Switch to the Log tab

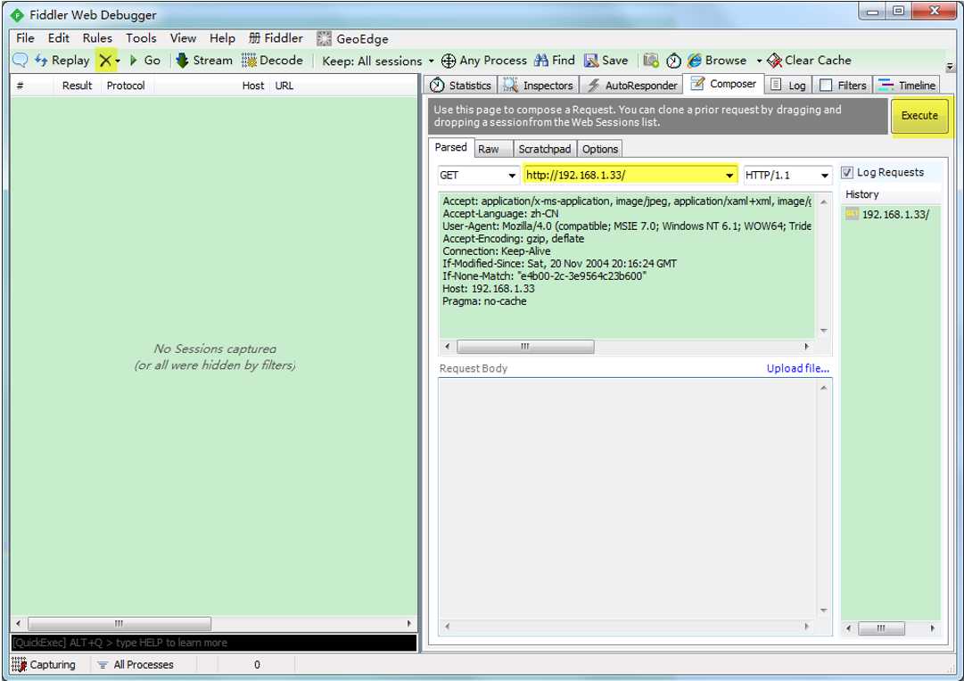pos(788,86)
